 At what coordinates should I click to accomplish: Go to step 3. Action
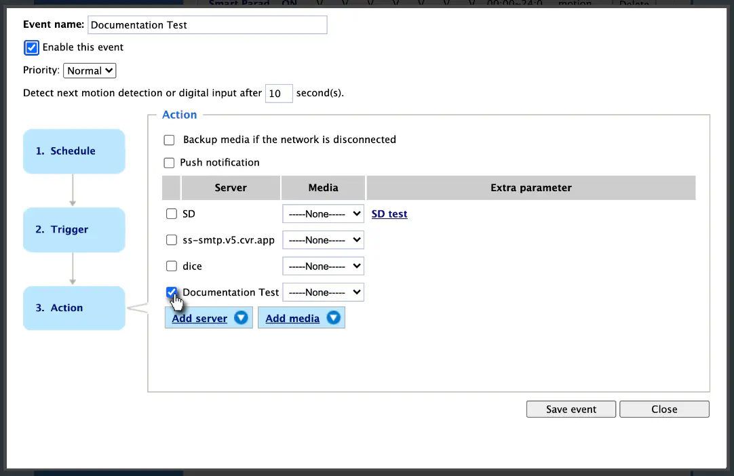74,308
